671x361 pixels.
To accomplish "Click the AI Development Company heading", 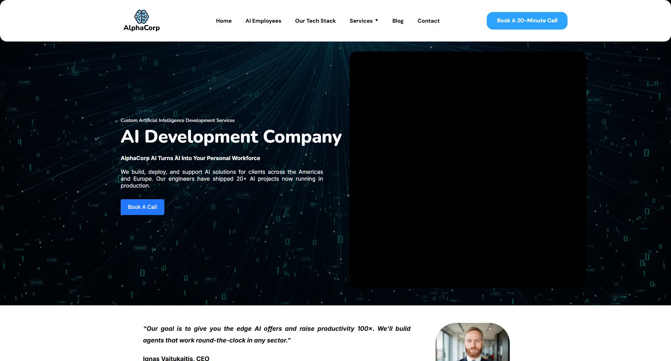I will pos(231,137).
